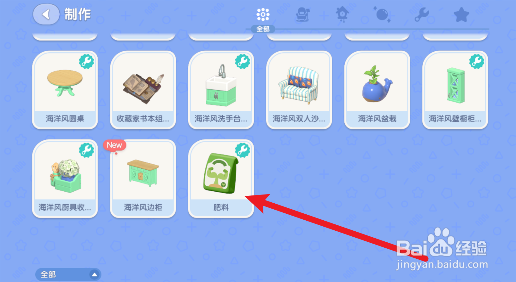Expand the 全部 filter dropdown at bottom
516x282 pixels.
point(68,274)
